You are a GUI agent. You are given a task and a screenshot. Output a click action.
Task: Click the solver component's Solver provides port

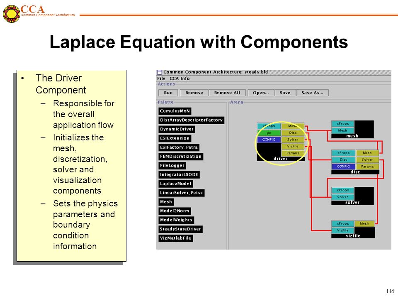point(343,197)
